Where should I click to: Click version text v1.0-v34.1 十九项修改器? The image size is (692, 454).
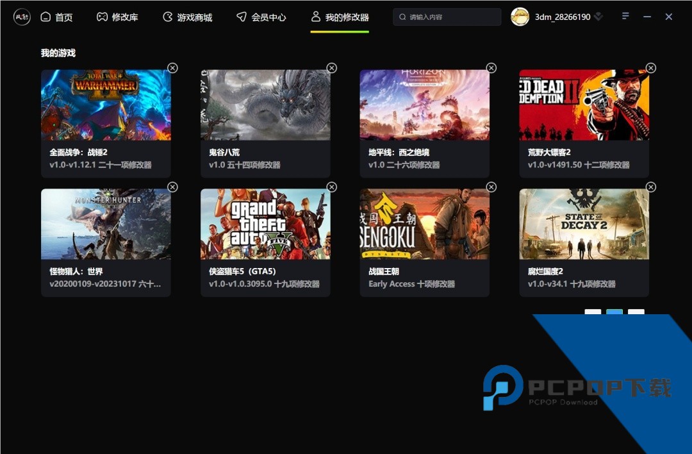[572, 284]
